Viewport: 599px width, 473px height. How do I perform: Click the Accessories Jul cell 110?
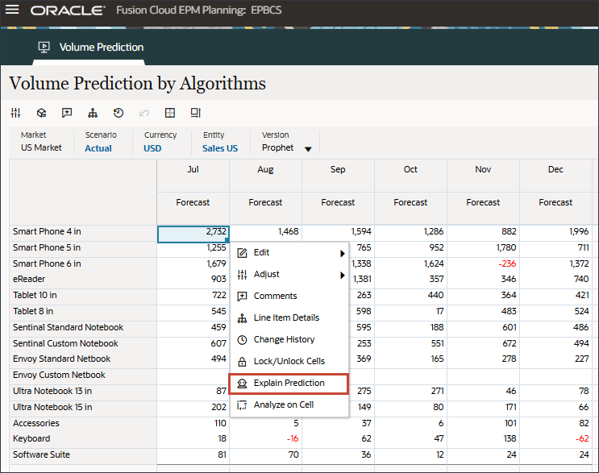pyautogui.click(x=193, y=423)
